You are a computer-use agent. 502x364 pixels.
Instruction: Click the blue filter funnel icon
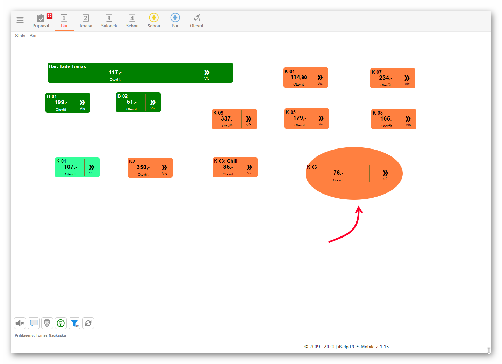pos(74,323)
